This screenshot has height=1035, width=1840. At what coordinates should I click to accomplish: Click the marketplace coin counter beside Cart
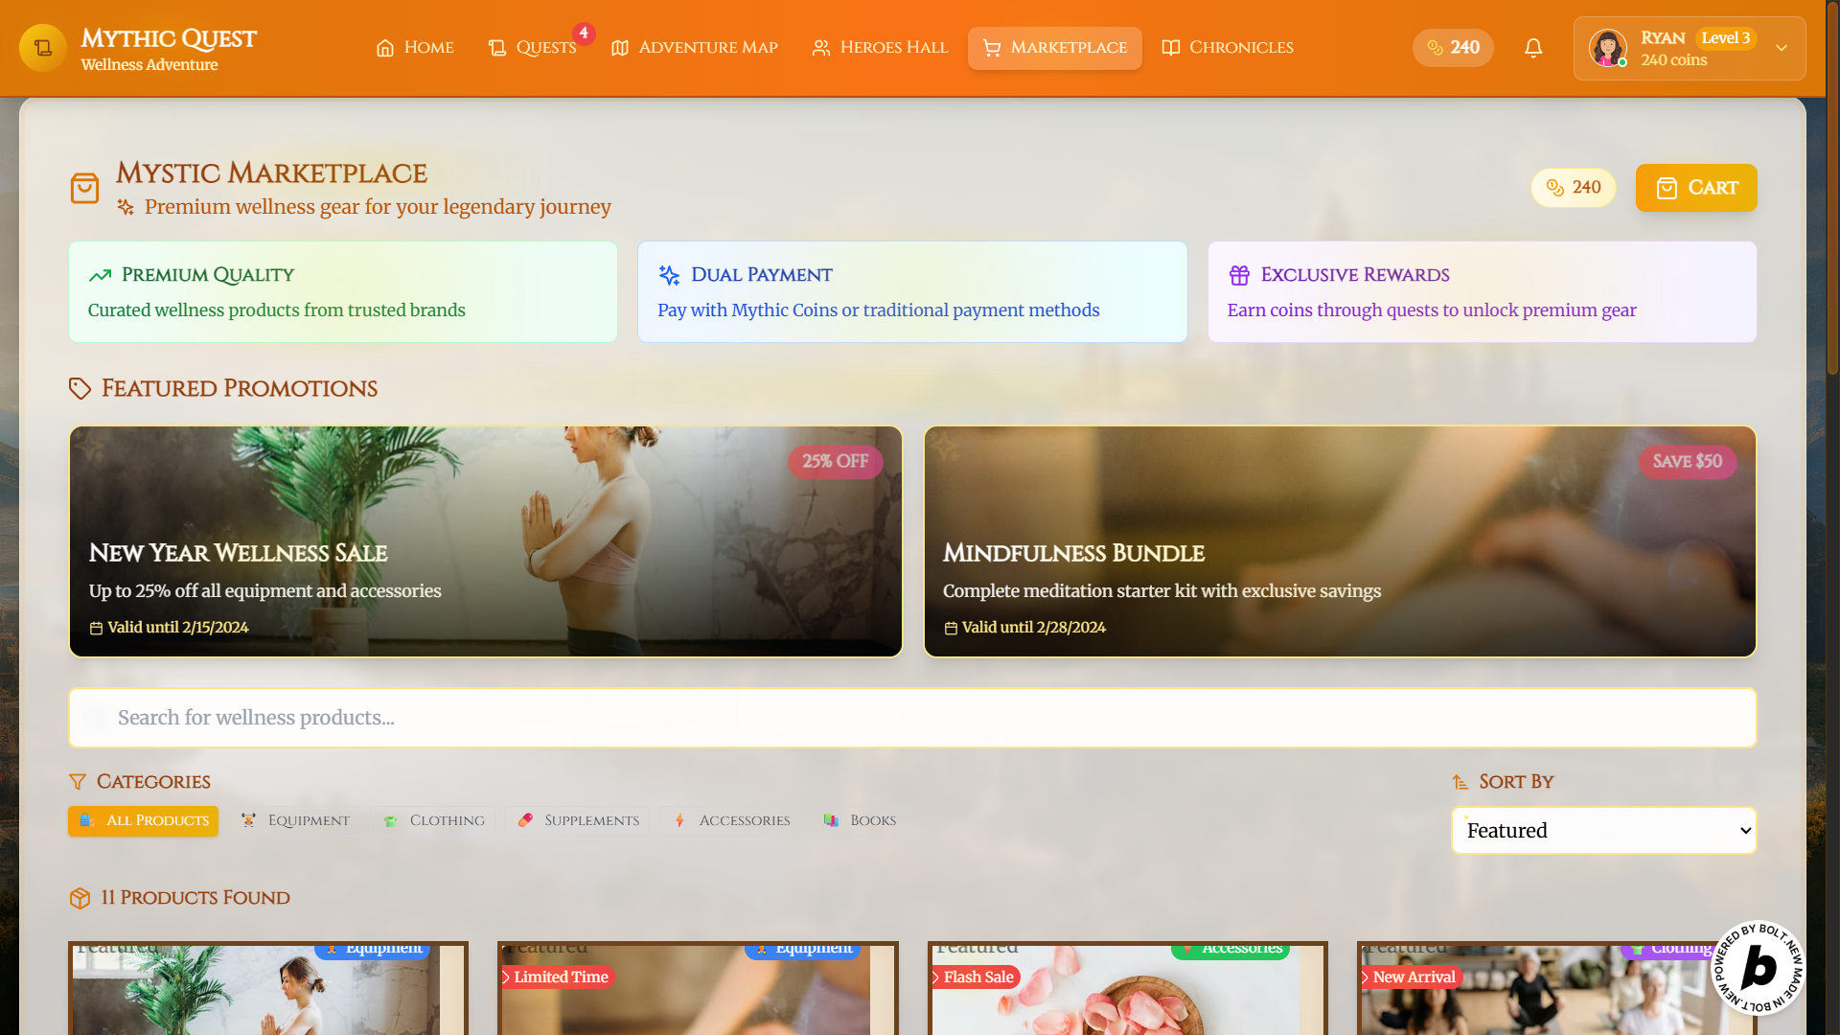tap(1573, 188)
